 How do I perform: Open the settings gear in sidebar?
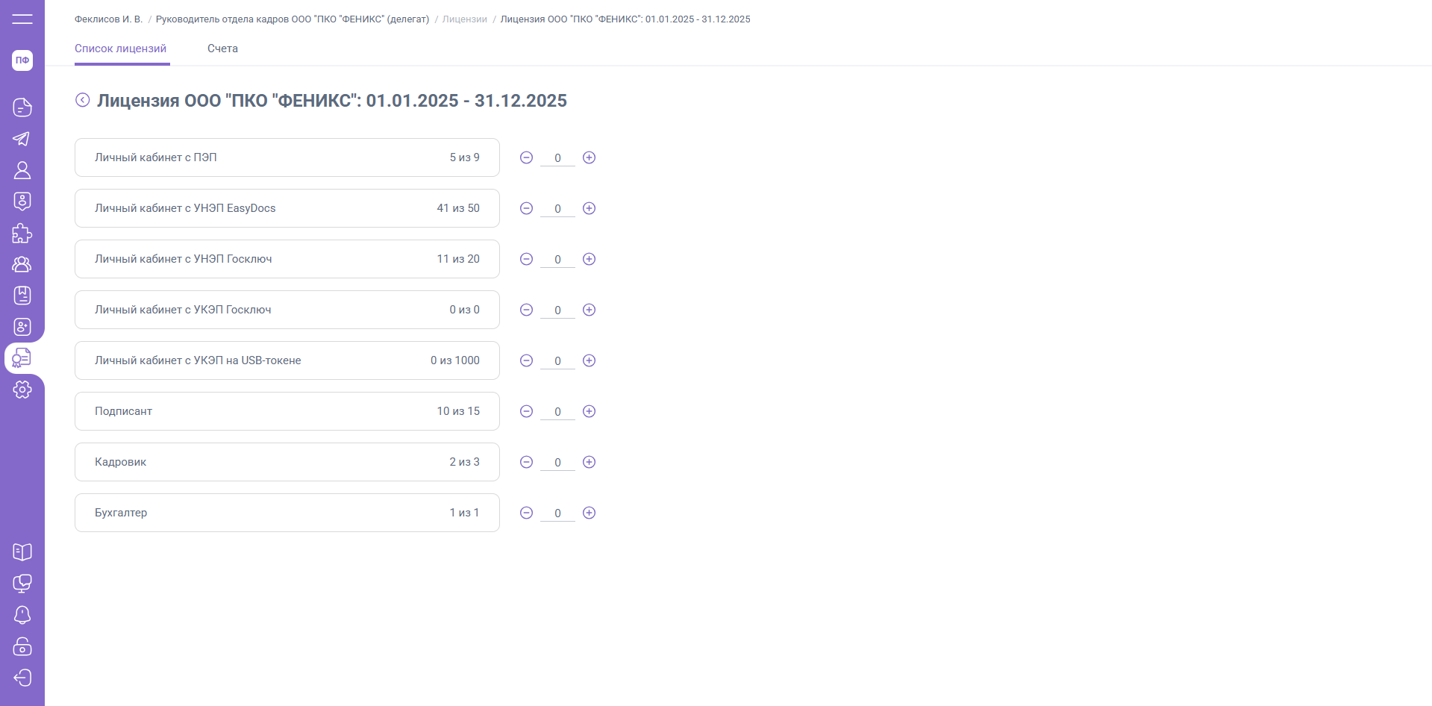tap(22, 390)
